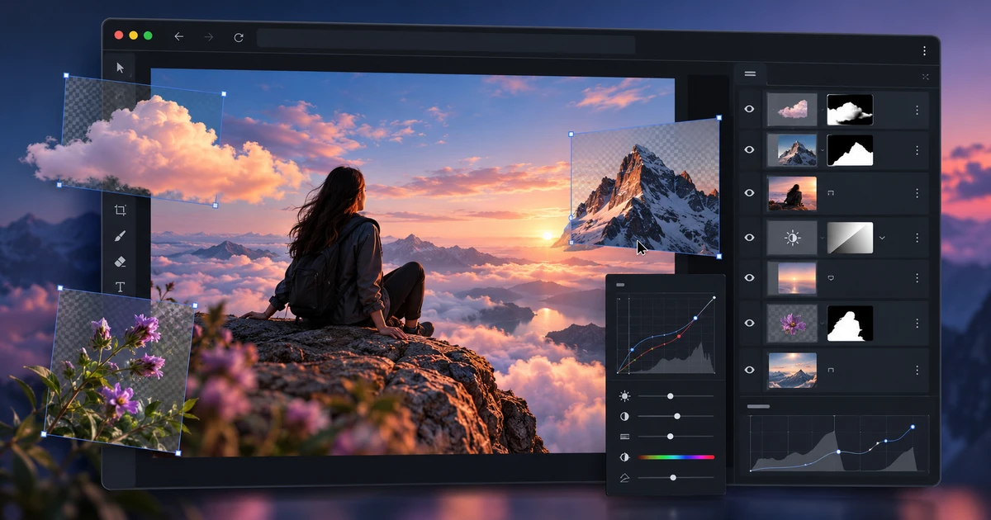991x520 pixels.
Task: Click the upper blue control point on curves graph
Action: tap(695, 317)
